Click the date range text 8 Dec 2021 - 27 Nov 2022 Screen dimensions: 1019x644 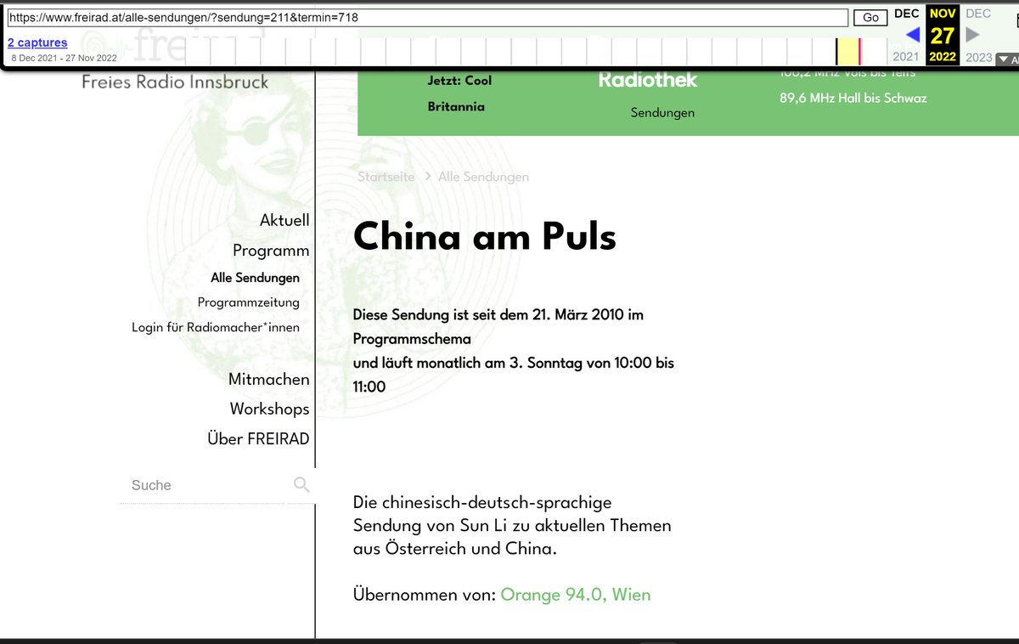coord(64,58)
